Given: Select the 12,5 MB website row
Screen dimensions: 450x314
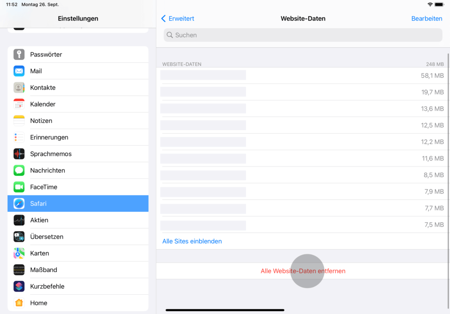Looking at the screenshot, I should pos(303,126).
